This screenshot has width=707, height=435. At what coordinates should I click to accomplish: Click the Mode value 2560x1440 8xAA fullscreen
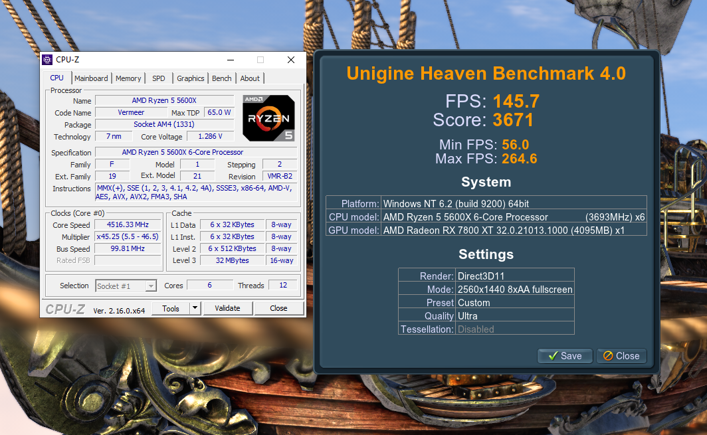tap(515, 290)
